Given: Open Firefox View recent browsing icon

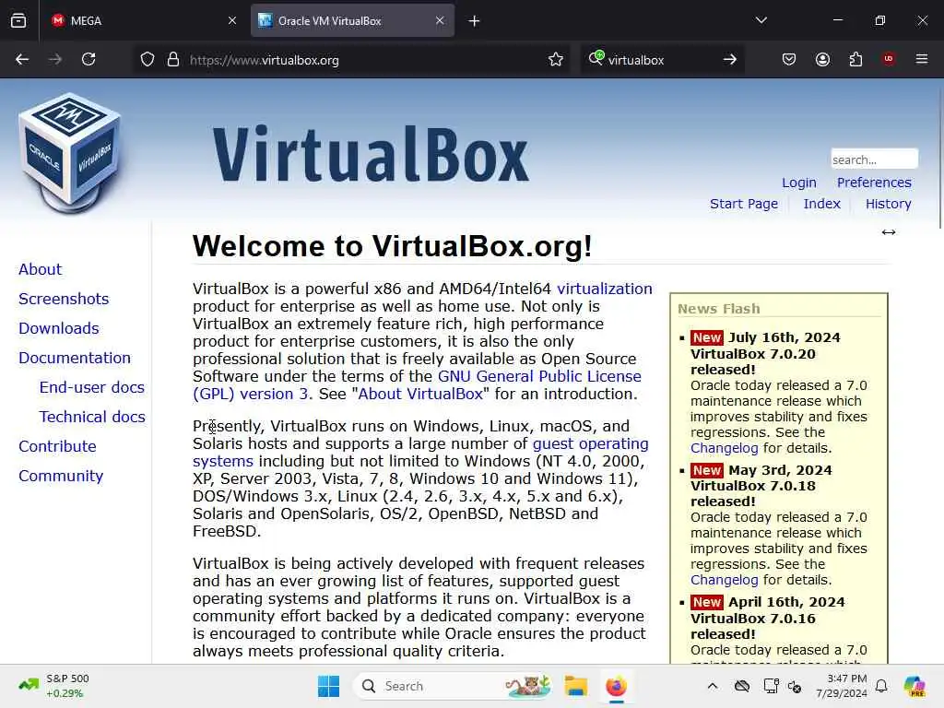Looking at the screenshot, I should (x=18, y=21).
